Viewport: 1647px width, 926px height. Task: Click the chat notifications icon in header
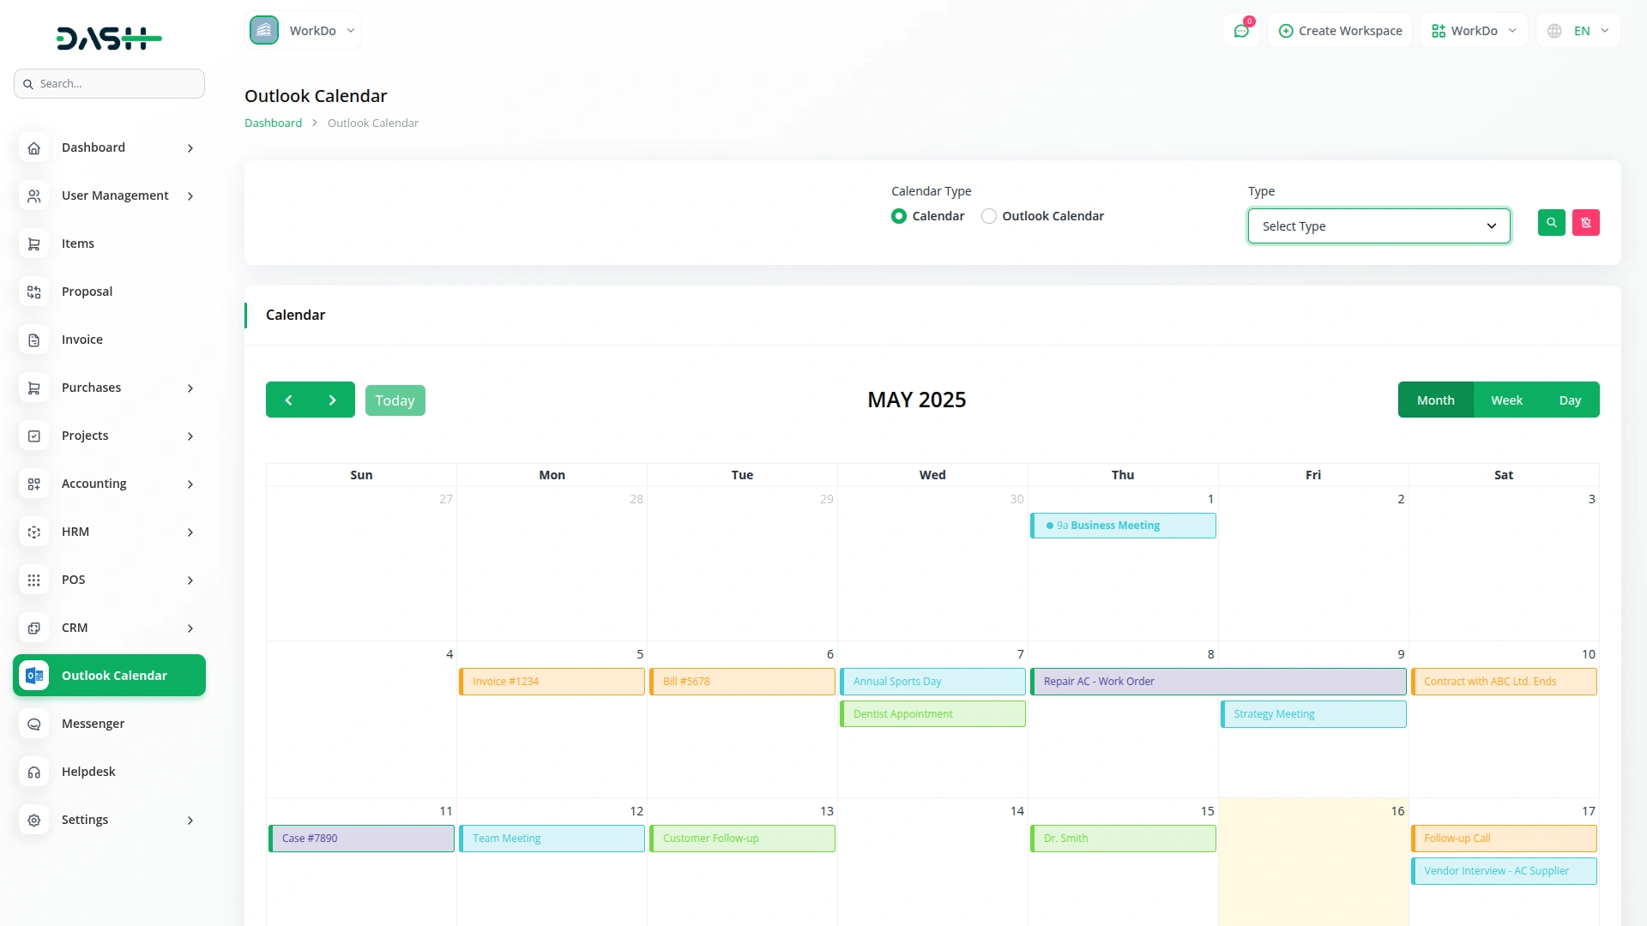tap(1241, 30)
